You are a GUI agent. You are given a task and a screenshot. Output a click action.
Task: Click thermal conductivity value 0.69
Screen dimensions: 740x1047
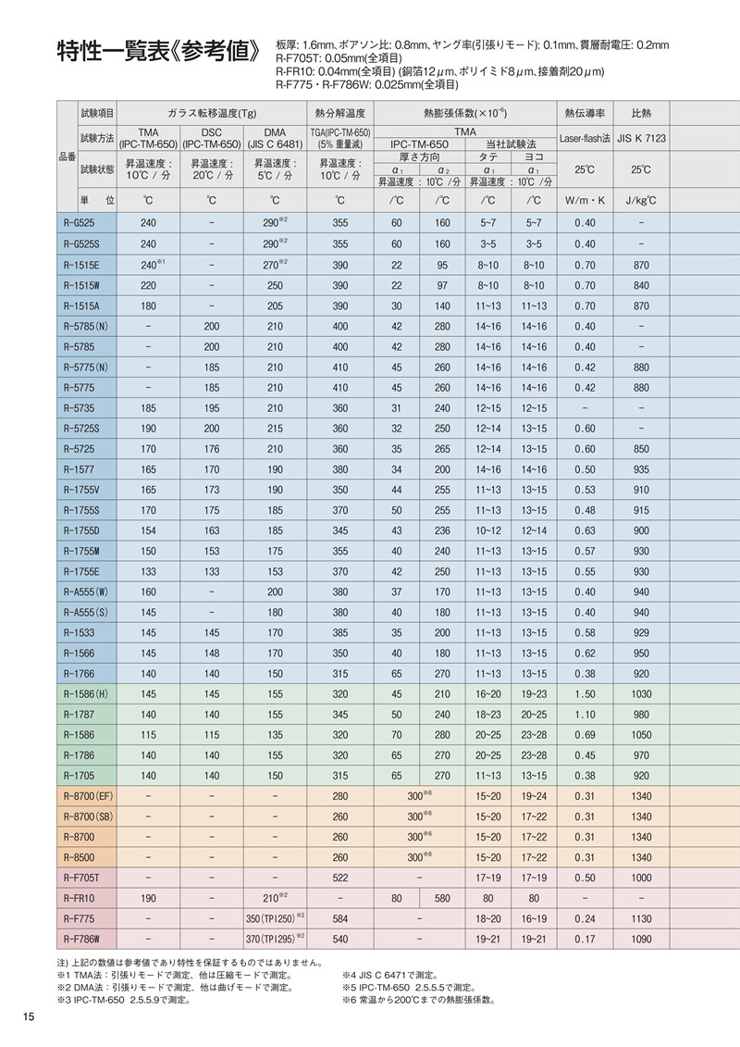coord(585,734)
